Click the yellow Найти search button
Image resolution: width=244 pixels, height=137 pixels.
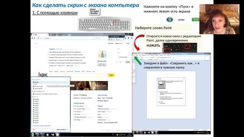(111, 75)
